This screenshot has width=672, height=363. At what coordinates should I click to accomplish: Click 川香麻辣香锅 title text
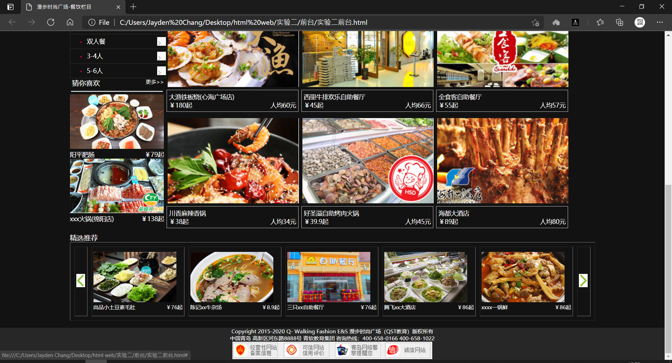pyautogui.click(x=188, y=213)
